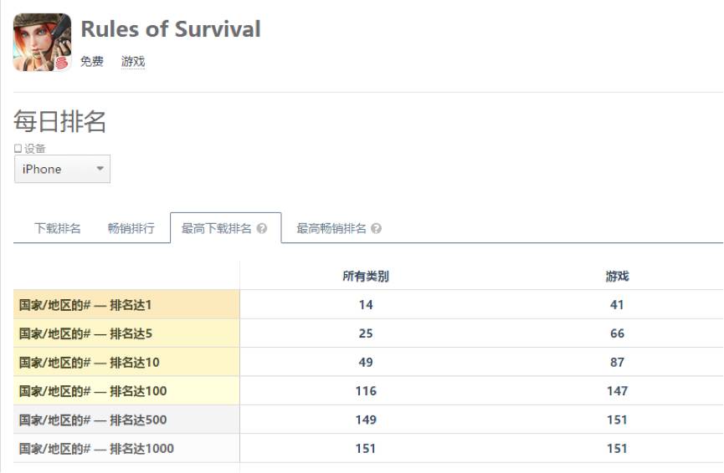Open the iPhone device dropdown
This screenshot has height=473, width=724.
tap(63, 169)
